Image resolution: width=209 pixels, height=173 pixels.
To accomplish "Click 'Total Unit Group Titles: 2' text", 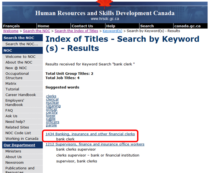I will click(x=69, y=74).
